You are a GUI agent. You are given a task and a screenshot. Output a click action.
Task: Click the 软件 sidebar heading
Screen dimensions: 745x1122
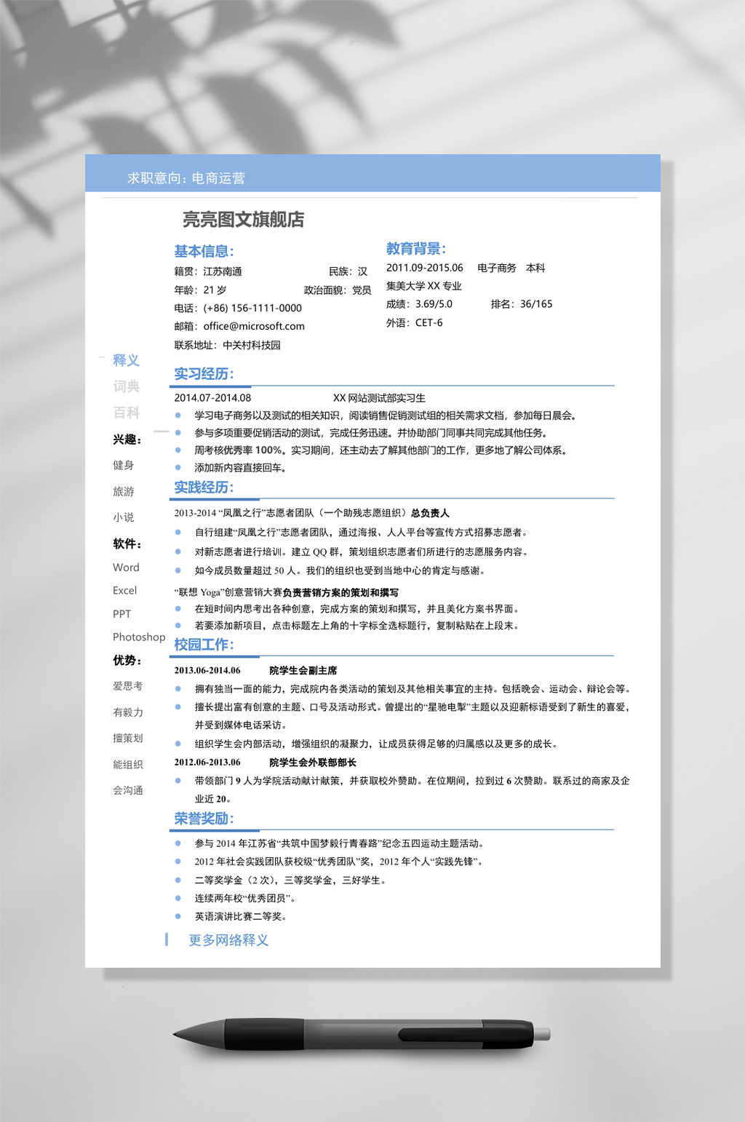(x=127, y=544)
